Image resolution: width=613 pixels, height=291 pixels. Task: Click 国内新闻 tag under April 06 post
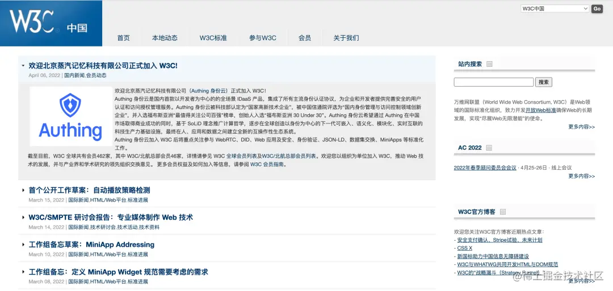coord(74,75)
